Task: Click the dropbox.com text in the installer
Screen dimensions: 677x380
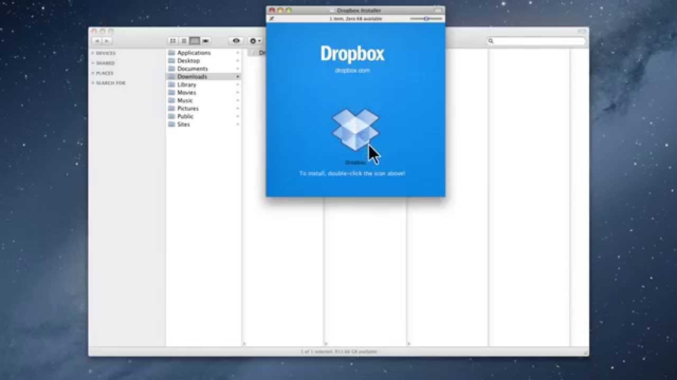Action: pos(352,70)
